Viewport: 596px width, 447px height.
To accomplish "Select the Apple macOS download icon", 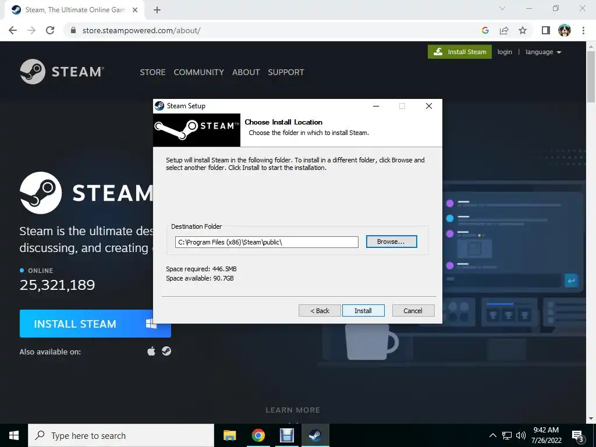I will (151, 351).
